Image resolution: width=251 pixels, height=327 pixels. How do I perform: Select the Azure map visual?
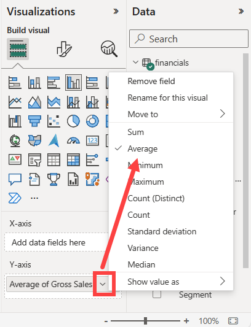pyautogui.click(x=54, y=140)
